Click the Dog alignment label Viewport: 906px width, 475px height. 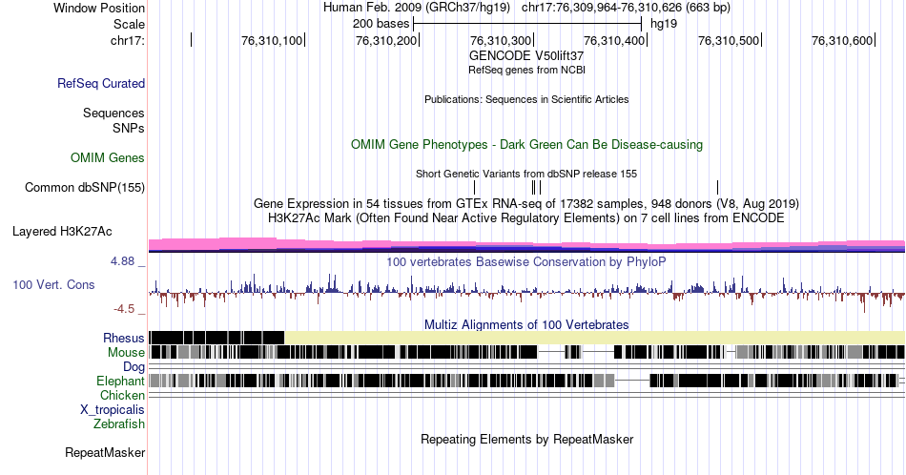coord(134,367)
